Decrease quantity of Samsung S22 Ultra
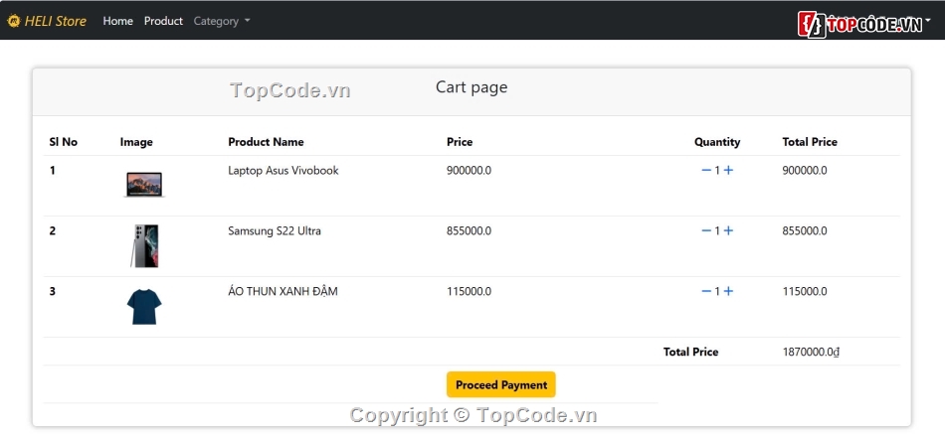945x437 pixels. pyautogui.click(x=706, y=230)
